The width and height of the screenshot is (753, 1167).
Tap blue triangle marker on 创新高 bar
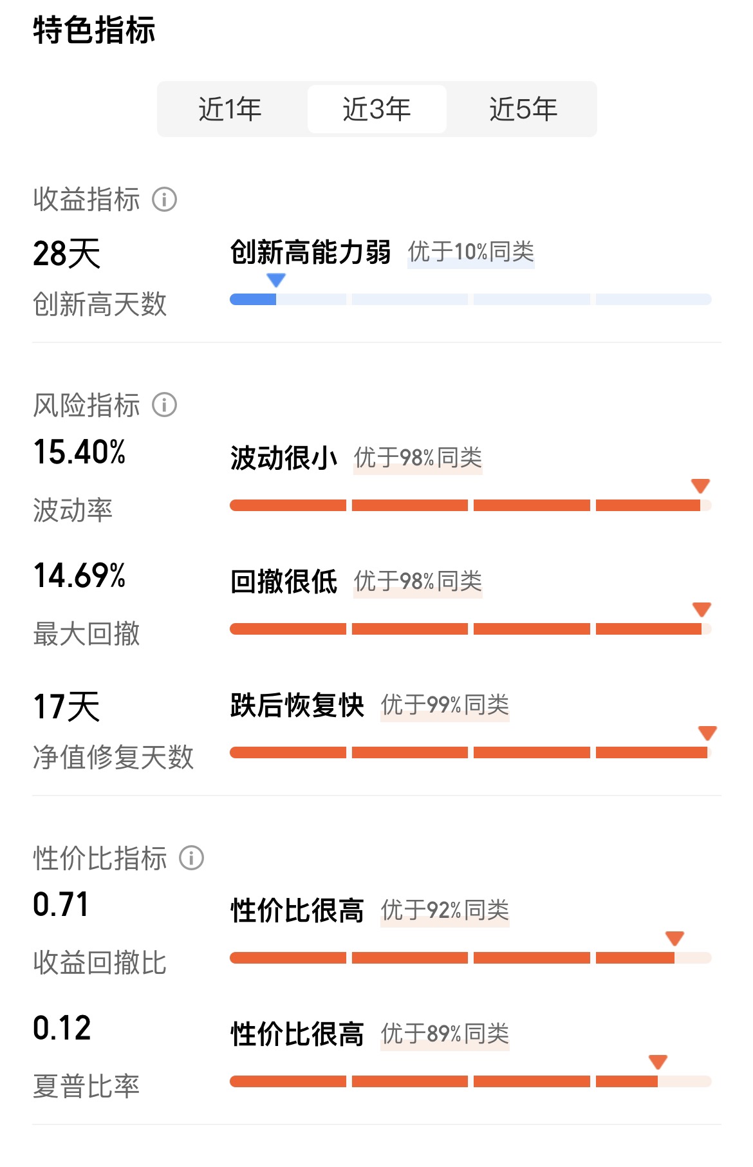tap(276, 280)
